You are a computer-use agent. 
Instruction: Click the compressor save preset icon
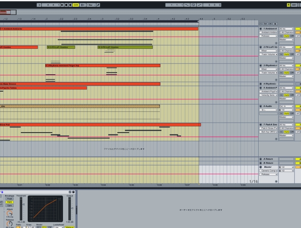tap(73, 192)
